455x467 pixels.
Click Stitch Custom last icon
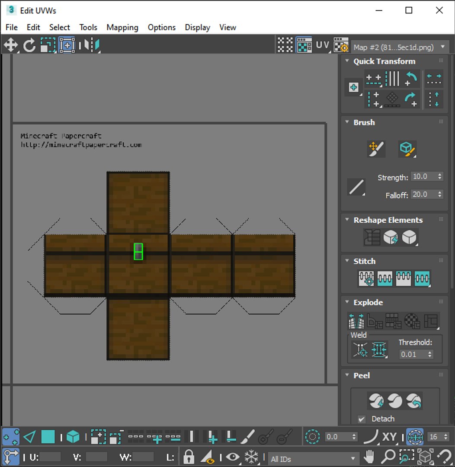pos(422,278)
